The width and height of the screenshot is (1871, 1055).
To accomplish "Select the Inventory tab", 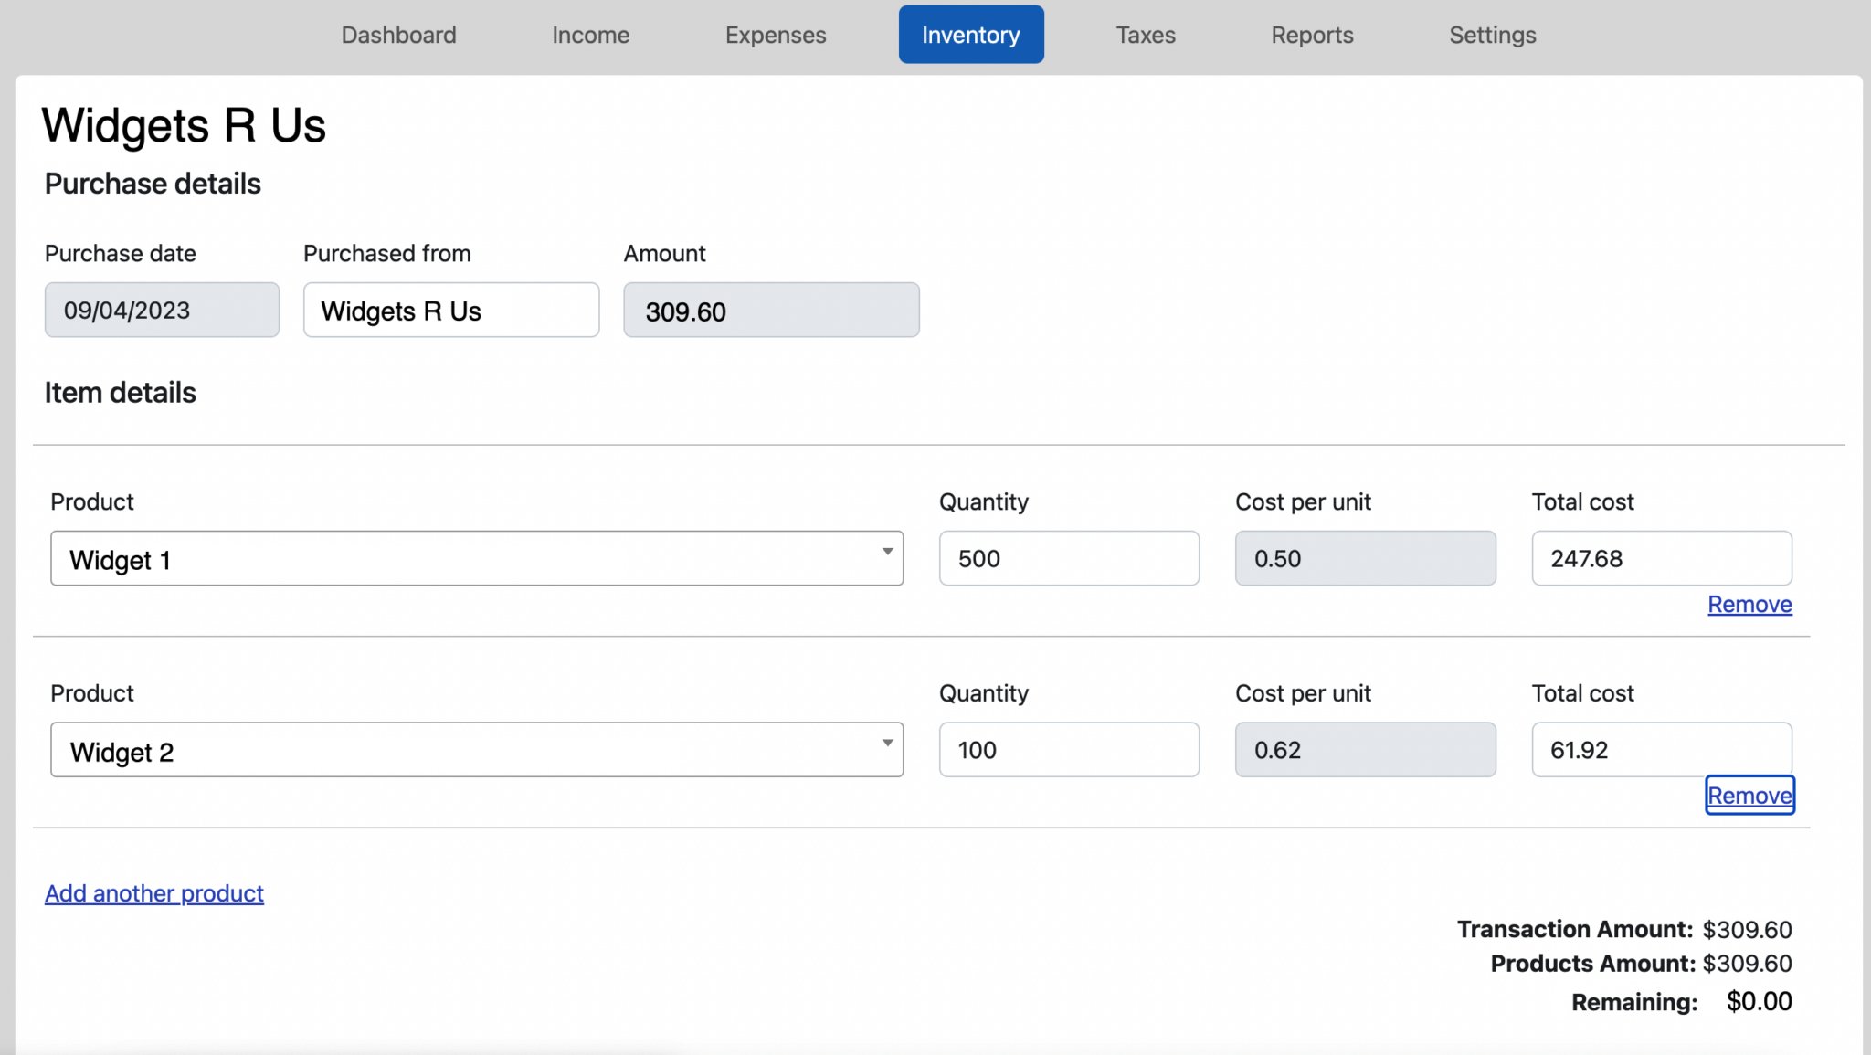I will [970, 34].
